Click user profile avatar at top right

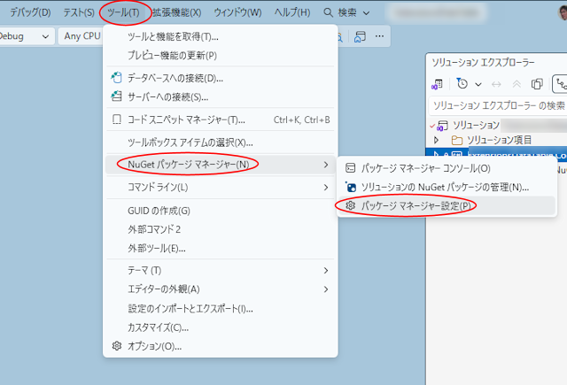coord(562,12)
